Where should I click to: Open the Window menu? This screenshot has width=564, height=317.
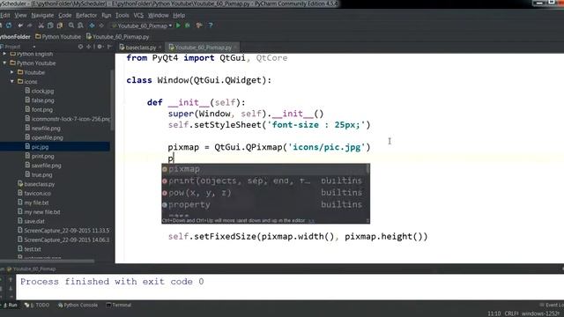[159, 16]
